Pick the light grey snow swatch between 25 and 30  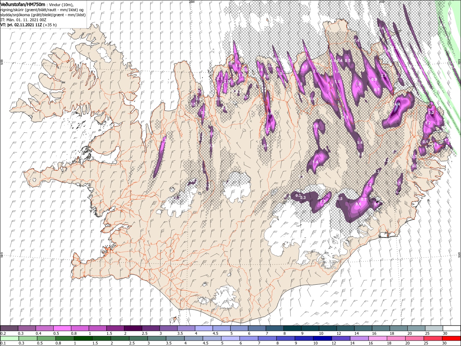tap(434, 328)
